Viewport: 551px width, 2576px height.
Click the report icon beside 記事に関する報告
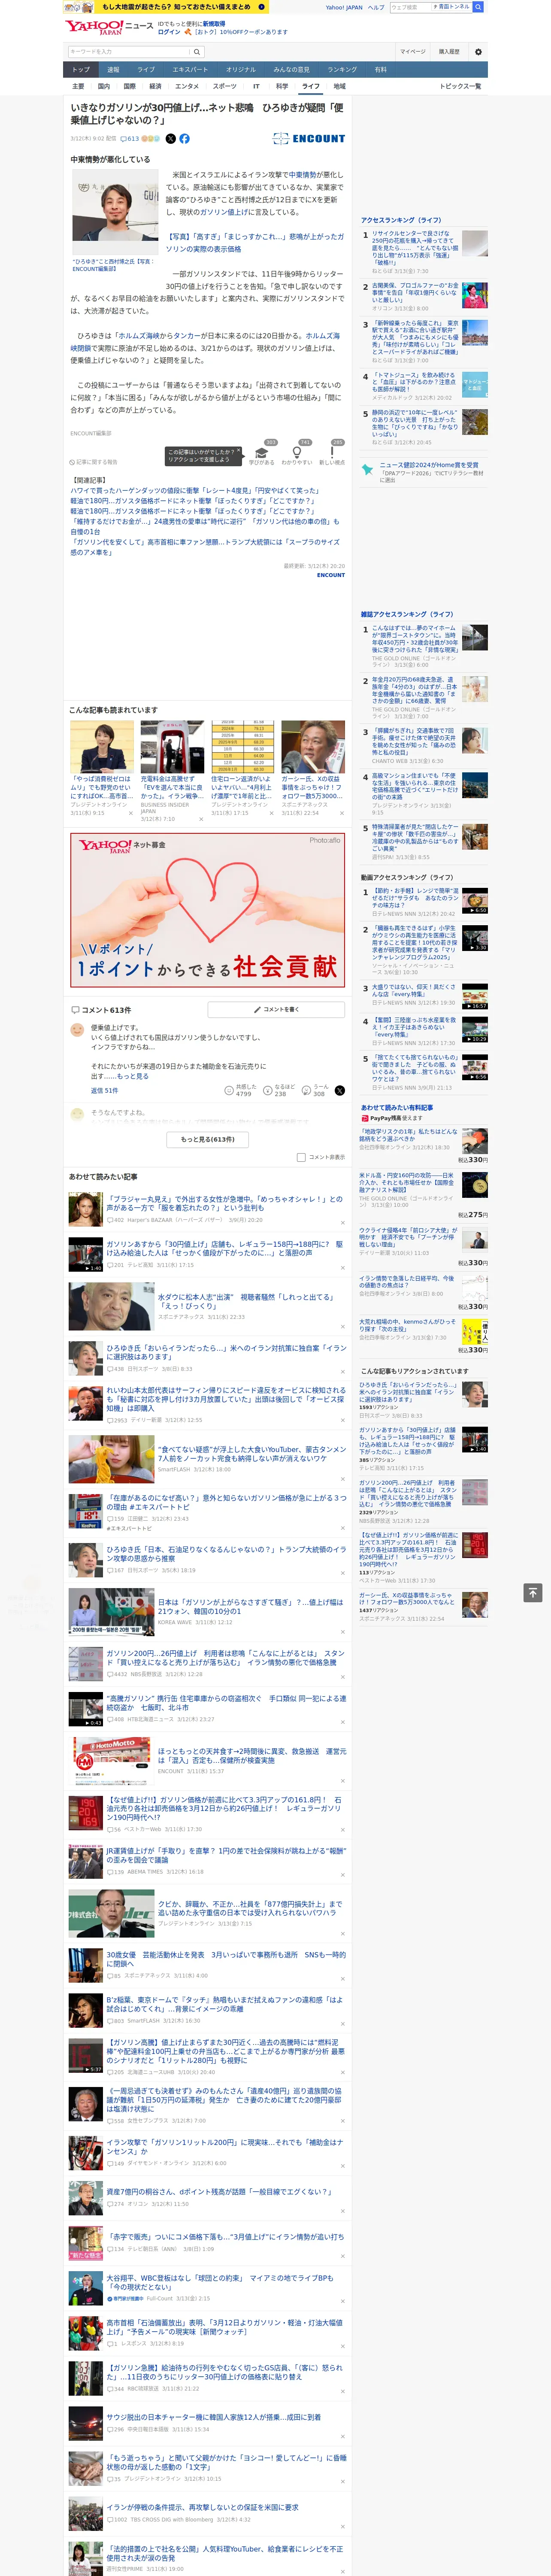73,462
